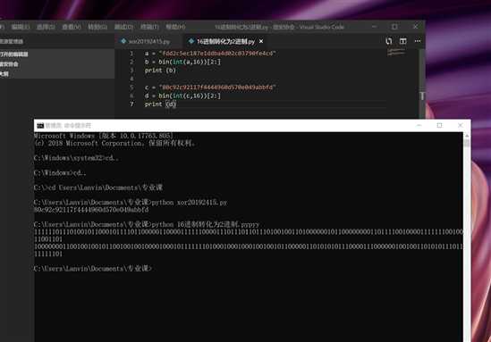
Task: Click the minimap preview in the editor
Action: coord(396,52)
